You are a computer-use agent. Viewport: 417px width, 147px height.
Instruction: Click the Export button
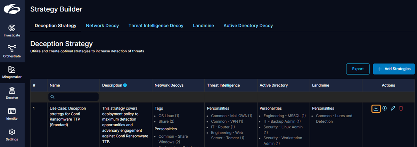[x=358, y=69]
